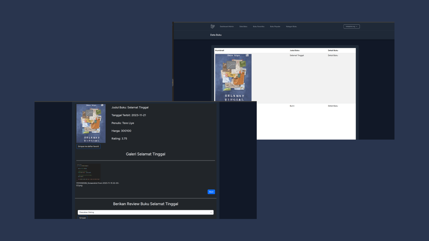429x241 pixels.
Task: Open the Buku Populer nav link
Action: pos(275,26)
